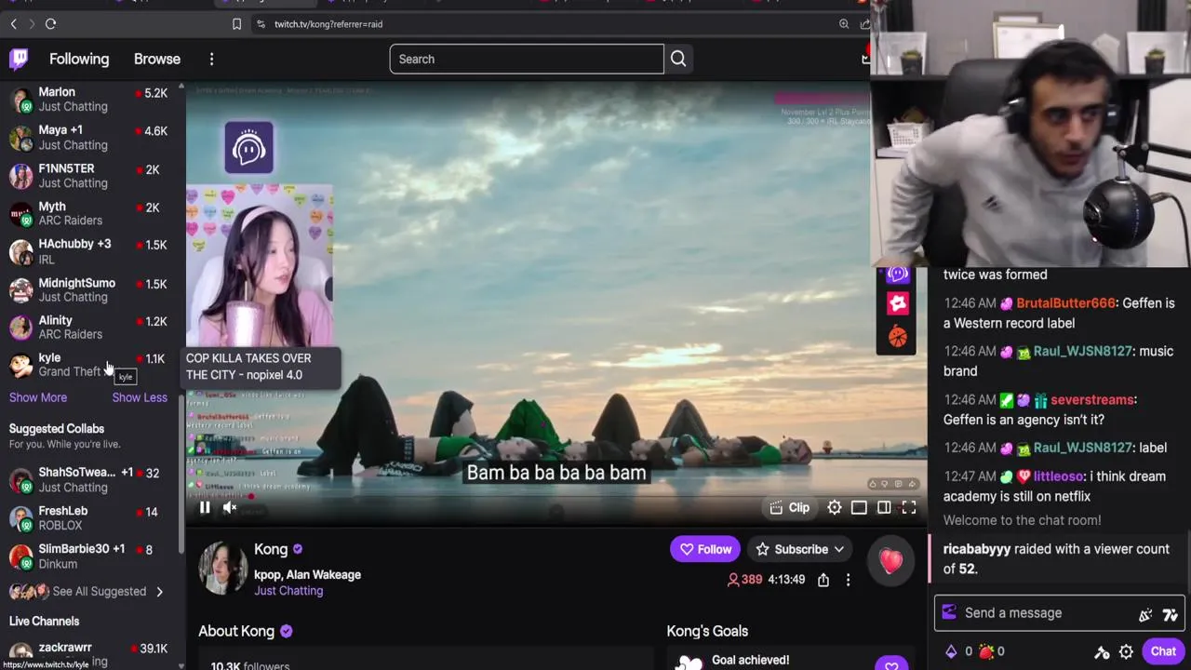Go to the Browse tab

(x=157, y=59)
